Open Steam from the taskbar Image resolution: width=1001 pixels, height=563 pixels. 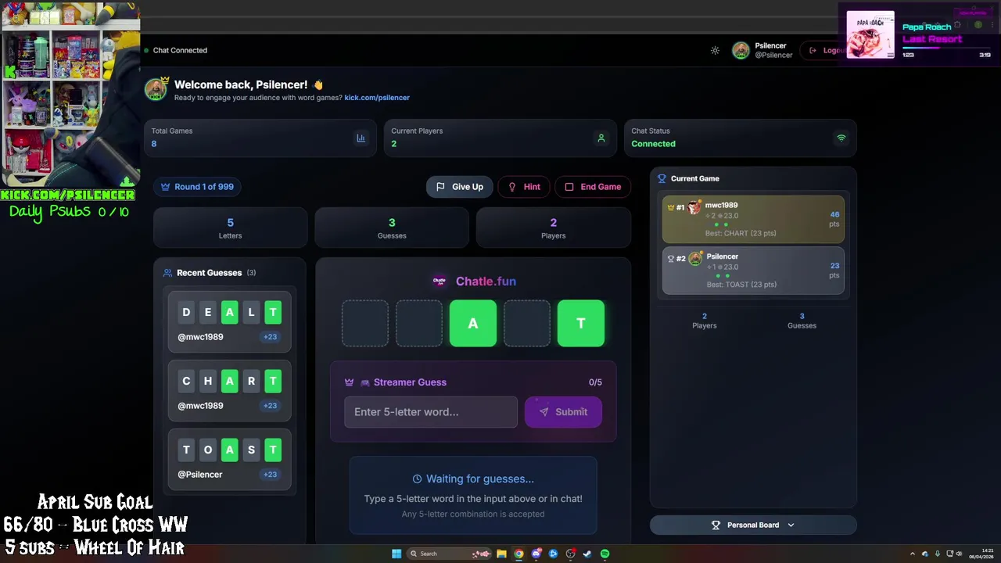pos(587,554)
